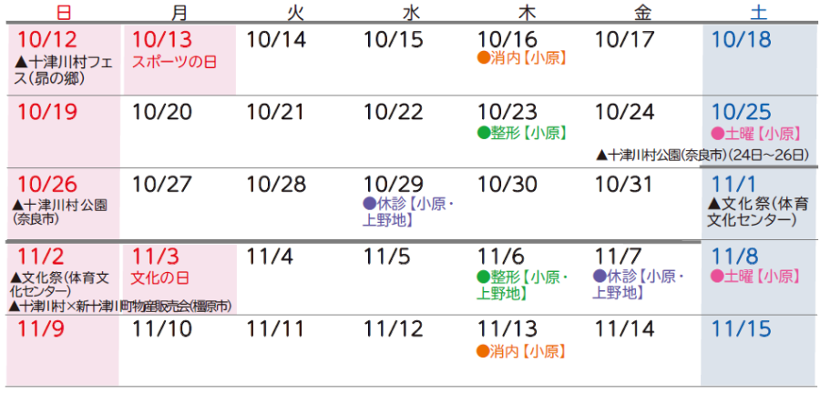Open スポーツの日 holiday on 10/13

tap(175, 61)
